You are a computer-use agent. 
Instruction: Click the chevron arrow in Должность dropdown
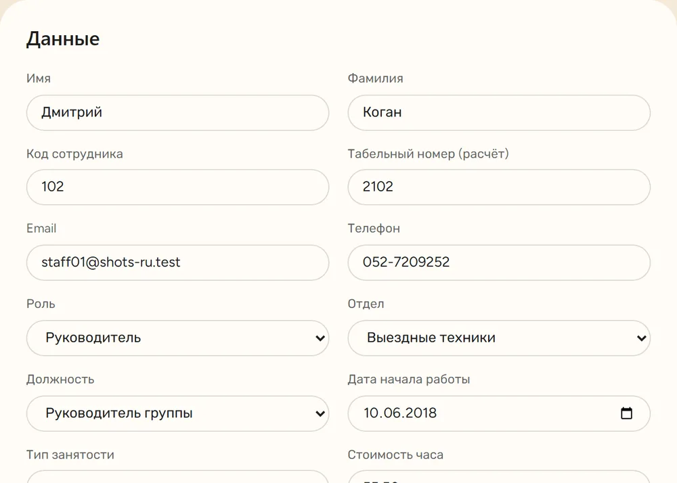pyautogui.click(x=320, y=413)
